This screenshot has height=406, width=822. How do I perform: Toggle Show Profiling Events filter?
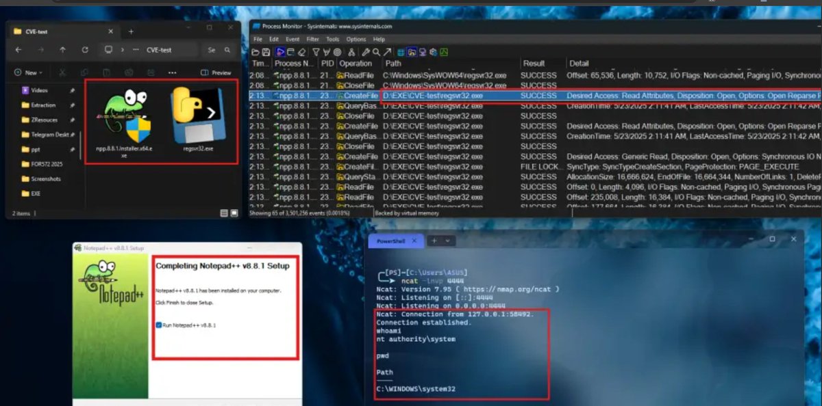pos(444,52)
